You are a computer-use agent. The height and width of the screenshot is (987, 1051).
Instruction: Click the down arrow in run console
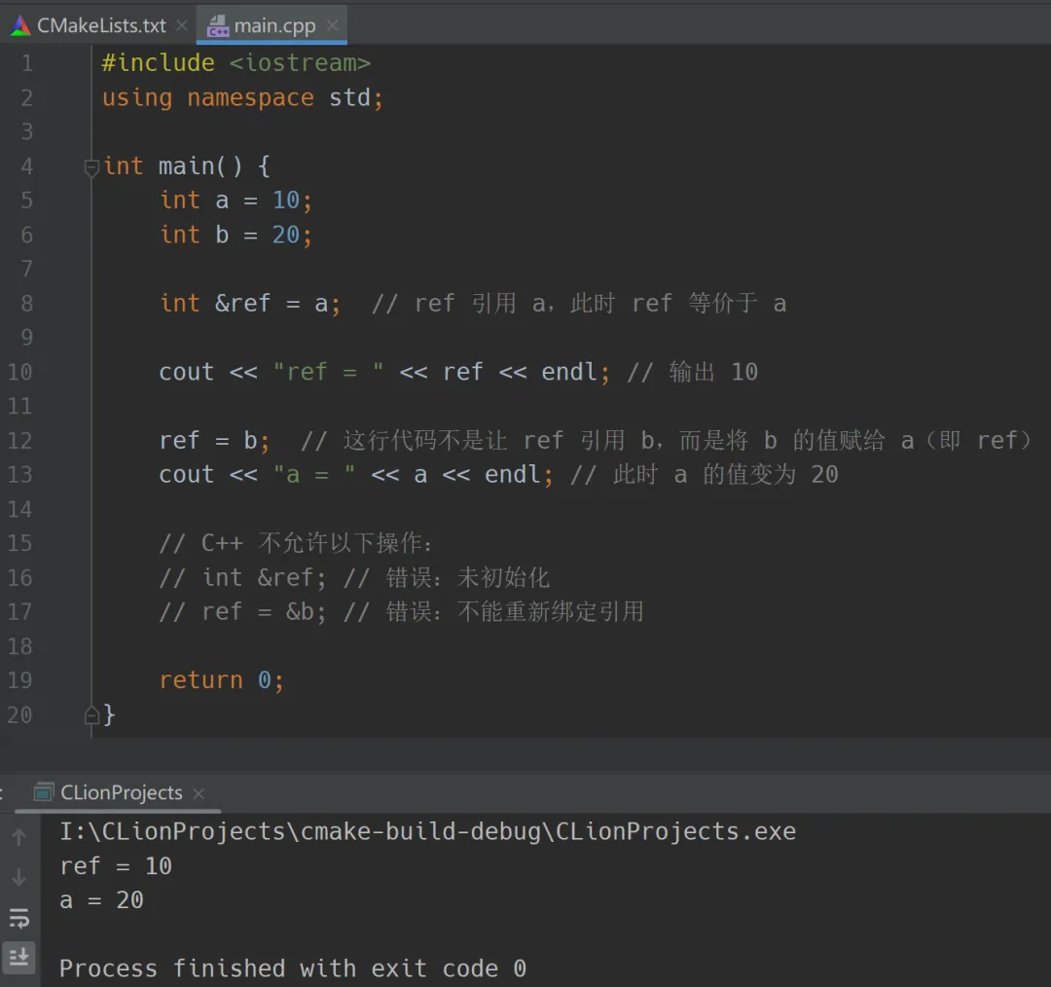click(x=18, y=877)
